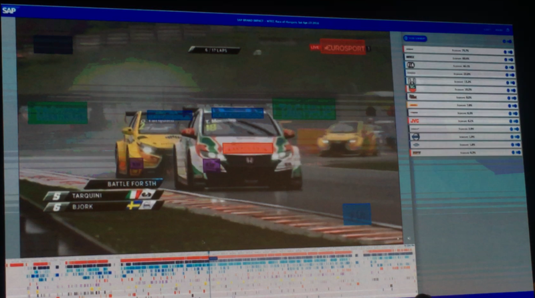Click the brand logo in the 0.3% row
This screenshot has width=535, height=298.
click(x=417, y=153)
